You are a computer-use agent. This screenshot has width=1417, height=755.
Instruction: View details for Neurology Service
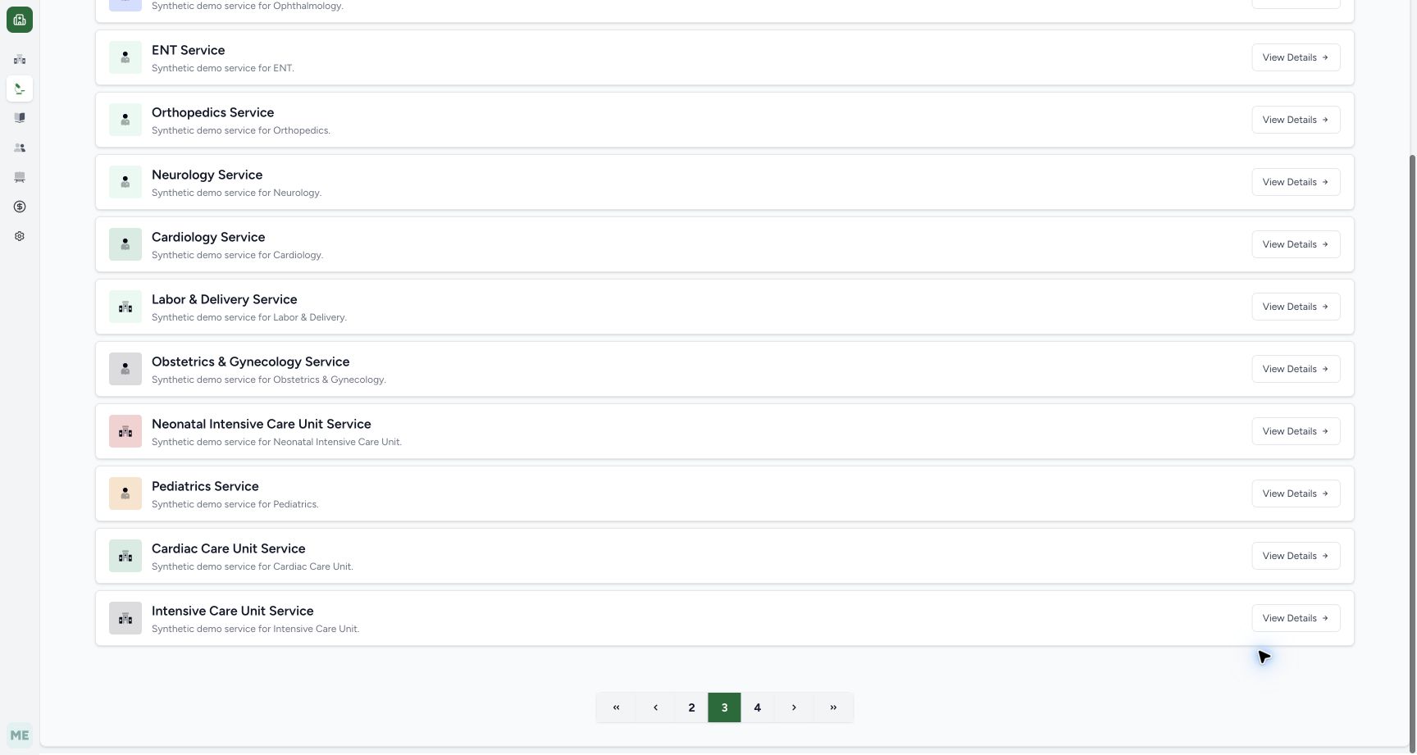pos(1296,182)
